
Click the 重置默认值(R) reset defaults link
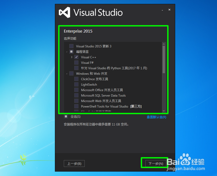click(x=156, y=117)
